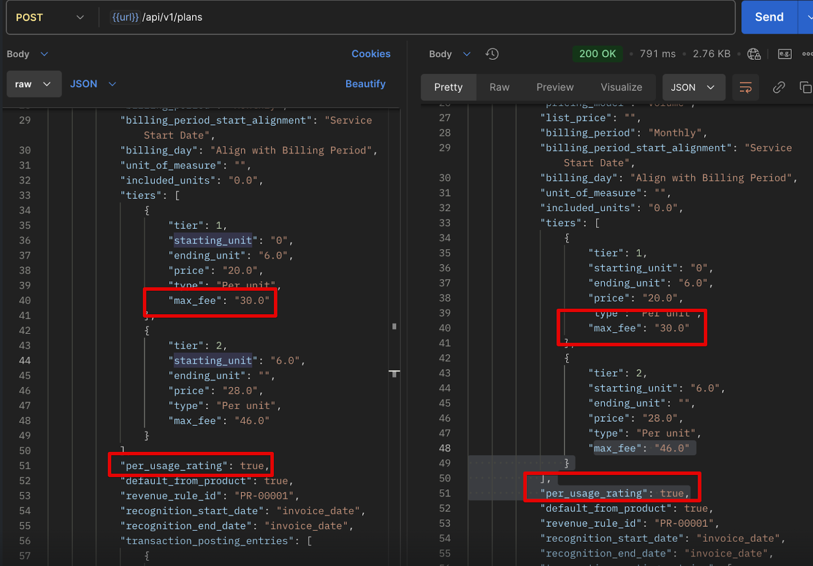This screenshot has width=813, height=566.
Task: Click "revenue_rule_id" line in the response
Action: coord(630,523)
